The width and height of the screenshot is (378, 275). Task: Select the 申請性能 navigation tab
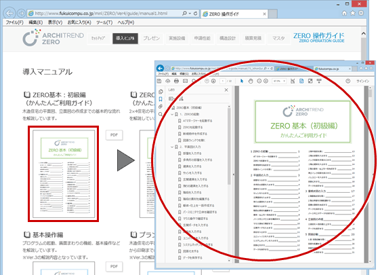point(203,38)
